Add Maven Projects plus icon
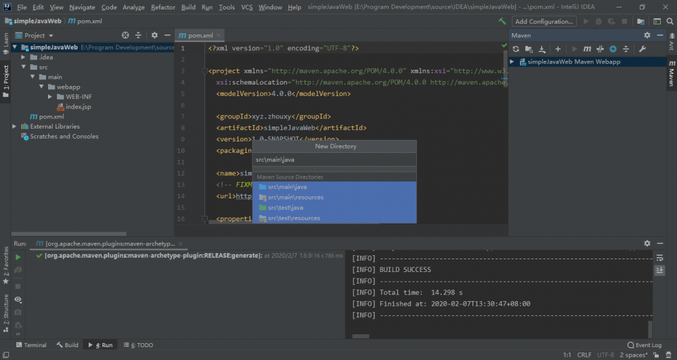This screenshot has height=360, width=677. click(x=558, y=49)
